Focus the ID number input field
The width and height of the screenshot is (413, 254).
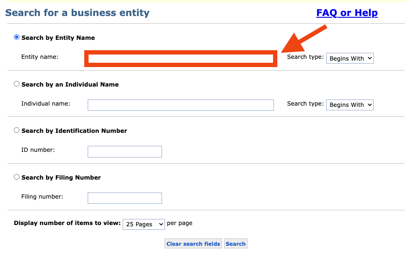[x=125, y=151]
